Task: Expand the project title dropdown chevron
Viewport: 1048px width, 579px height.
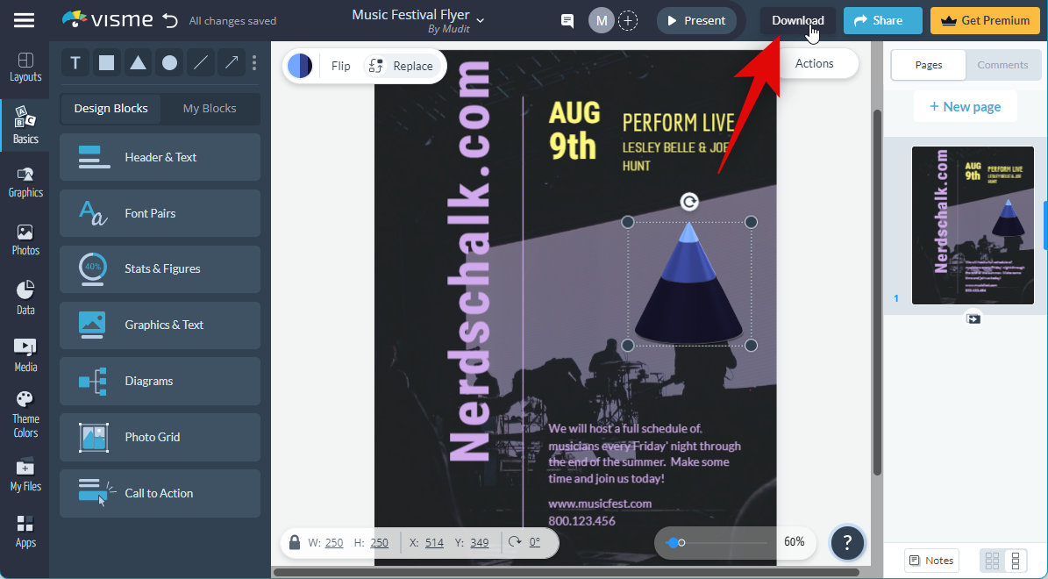Action: [480, 21]
